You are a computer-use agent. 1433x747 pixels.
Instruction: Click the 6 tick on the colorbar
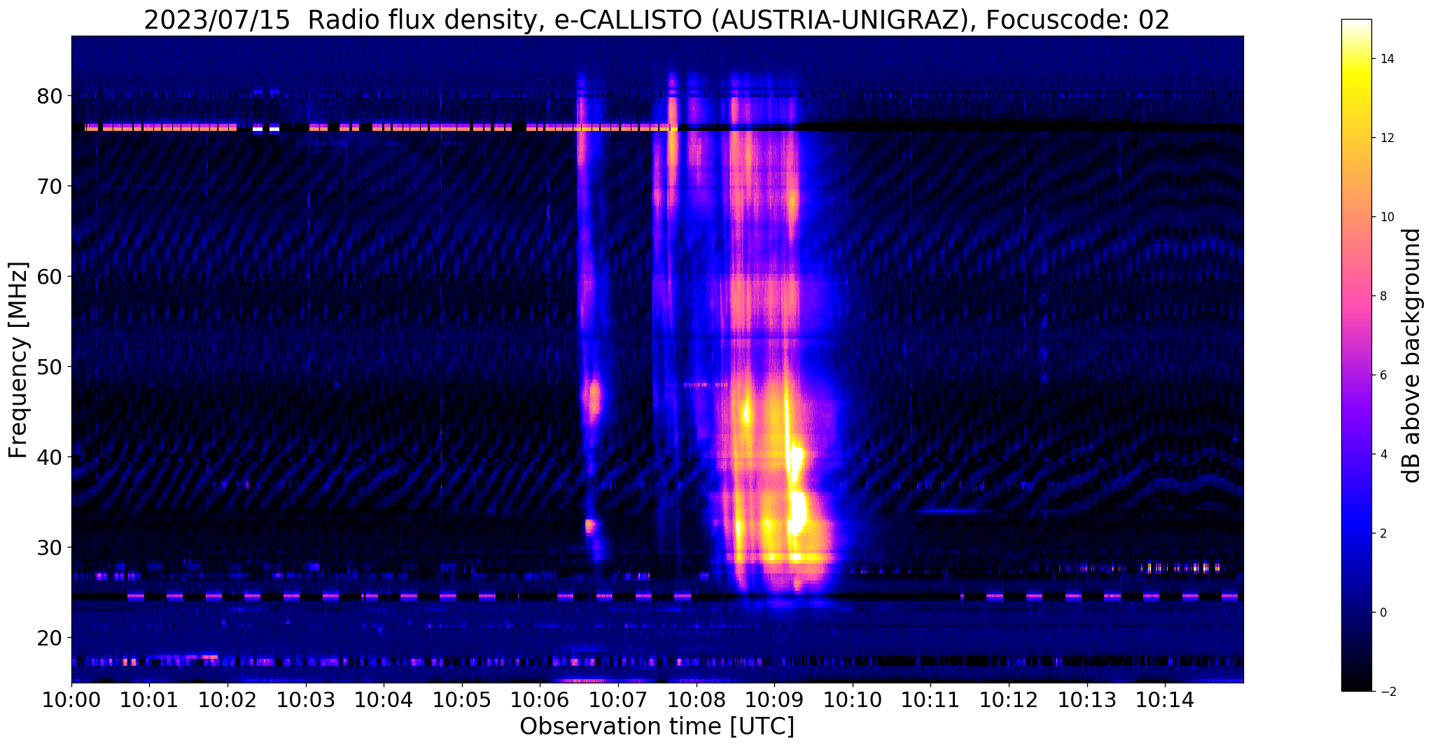coord(1382,376)
